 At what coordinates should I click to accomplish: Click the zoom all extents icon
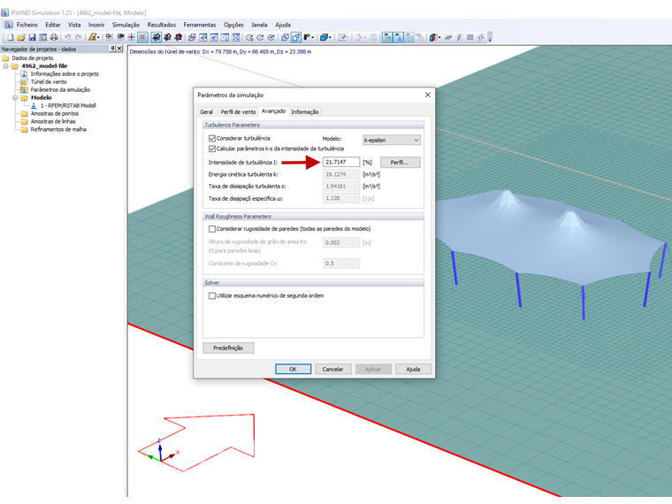236,38
